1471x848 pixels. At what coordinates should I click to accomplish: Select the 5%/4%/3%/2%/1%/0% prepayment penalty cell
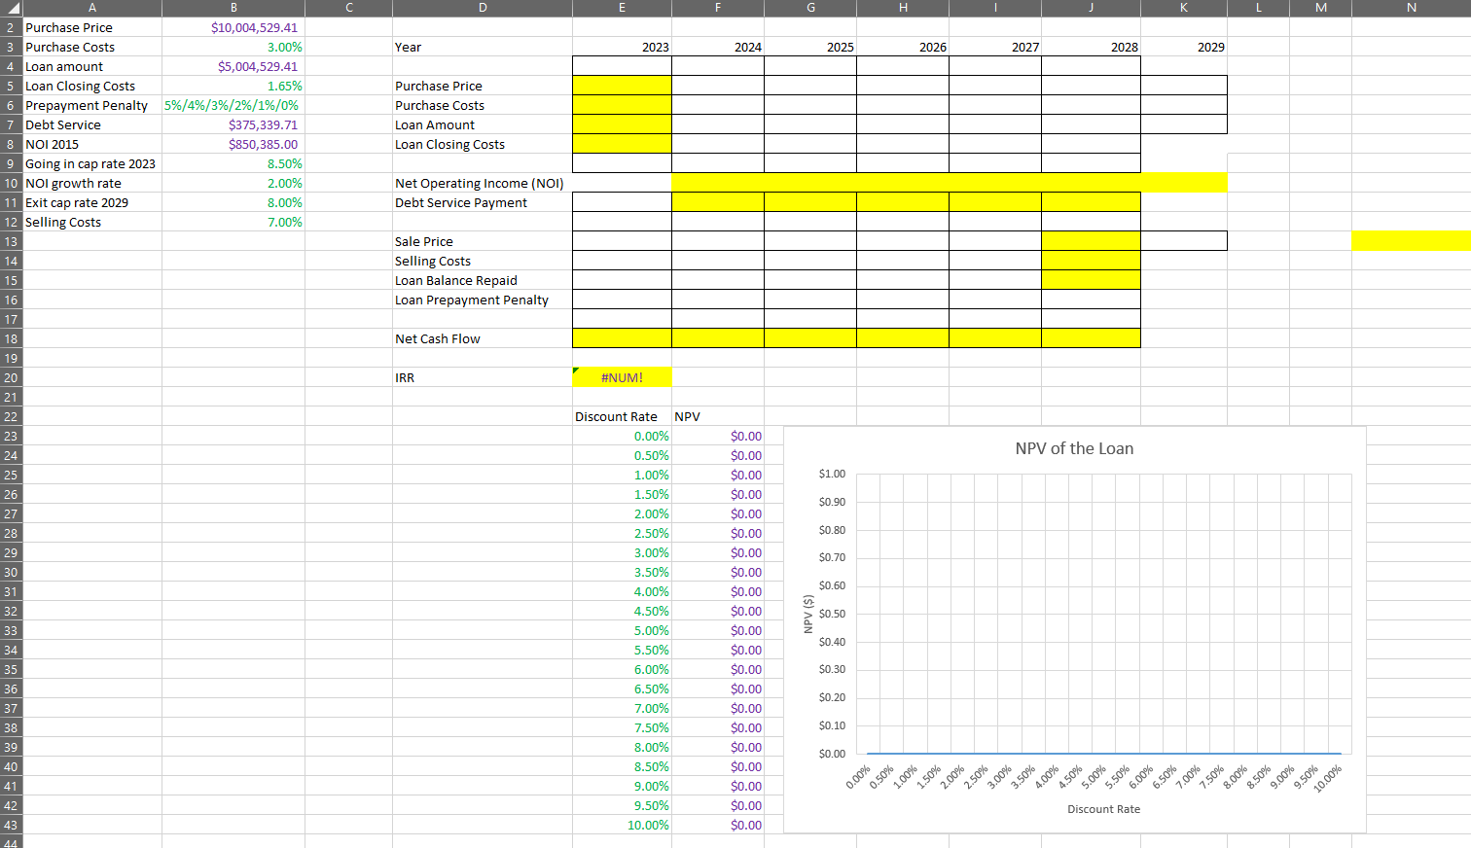[233, 105]
